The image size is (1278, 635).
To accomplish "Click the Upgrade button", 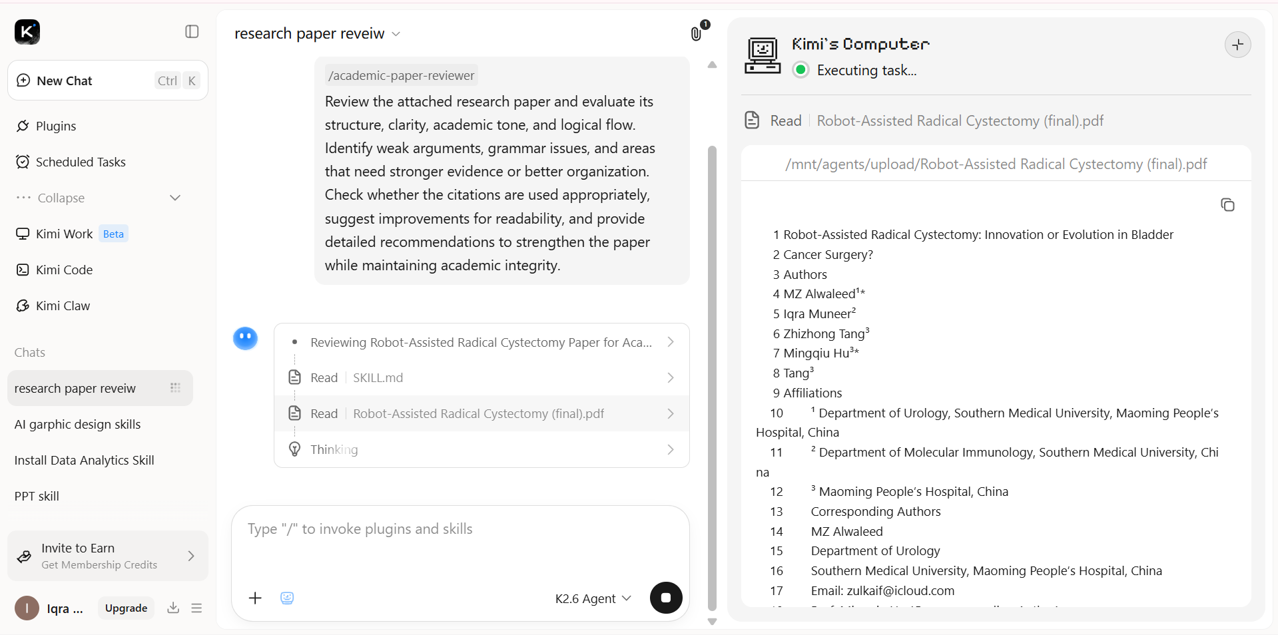I will [x=126, y=608].
